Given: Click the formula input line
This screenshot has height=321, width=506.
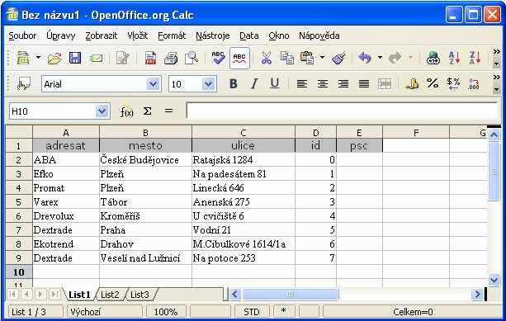Looking at the screenshot, I should click(342, 111).
